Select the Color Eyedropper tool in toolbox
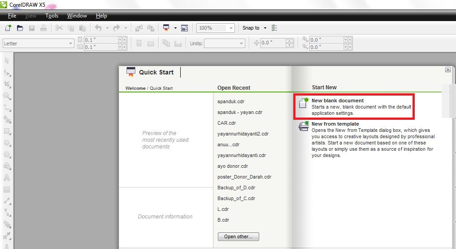456x249 pixels. 7,236
